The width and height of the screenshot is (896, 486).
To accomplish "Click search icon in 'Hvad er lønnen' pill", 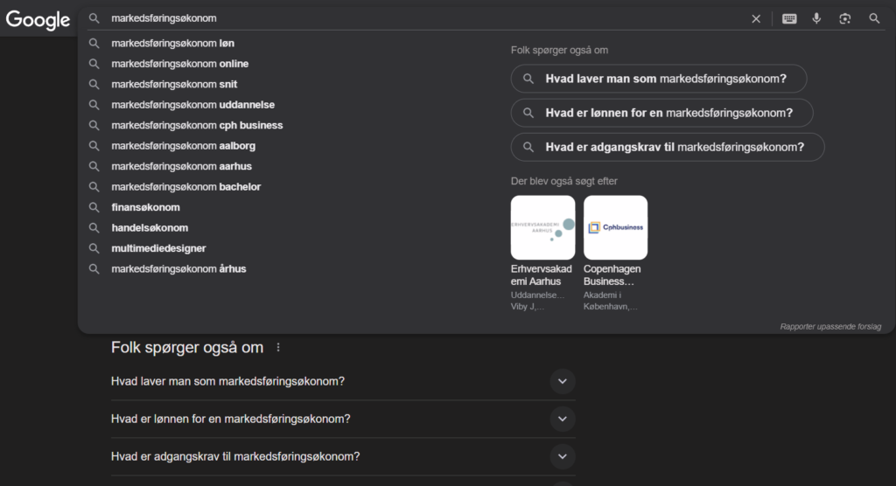I will (528, 113).
